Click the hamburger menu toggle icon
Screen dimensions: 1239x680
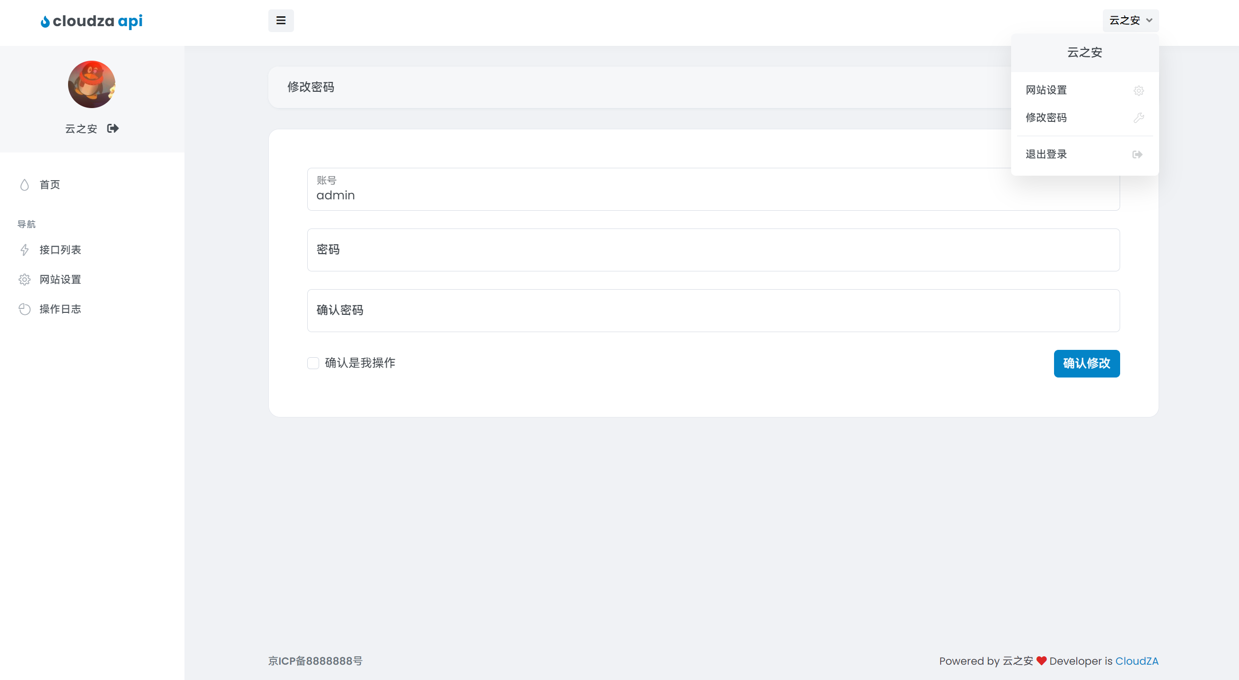[x=281, y=21]
